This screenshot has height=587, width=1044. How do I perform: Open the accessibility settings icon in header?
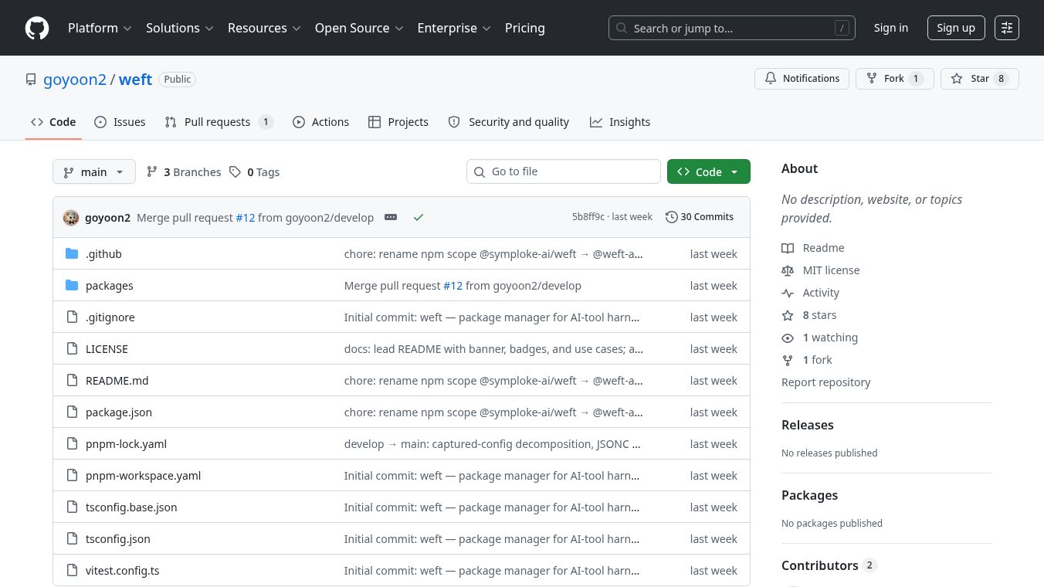(1007, 28)
